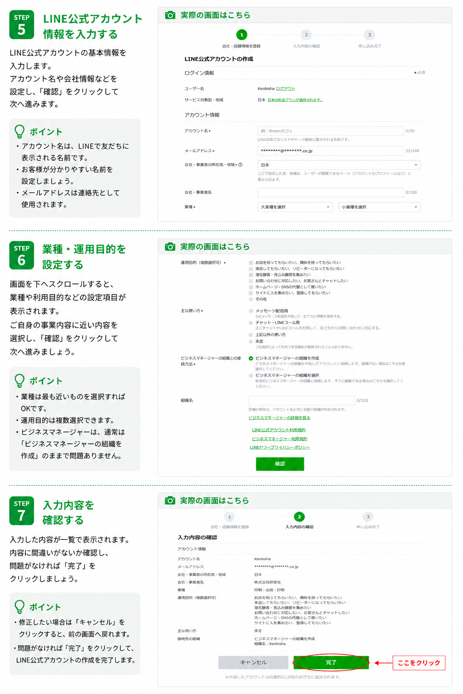
Task: Click the green 確認 button
Action: [x=280, y=464]
